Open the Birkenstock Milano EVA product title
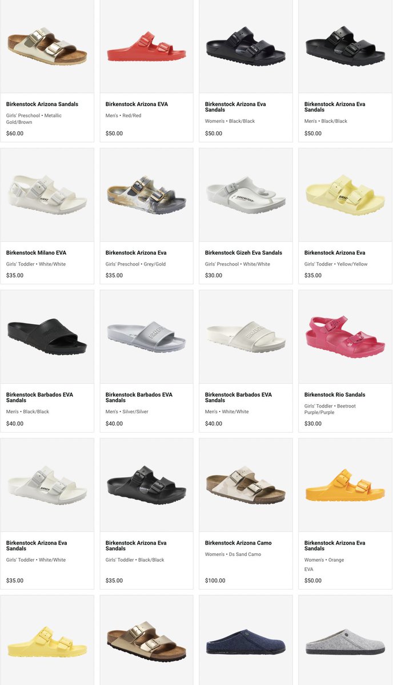Viewport: 393px width, 685px height. pos(37,253)
